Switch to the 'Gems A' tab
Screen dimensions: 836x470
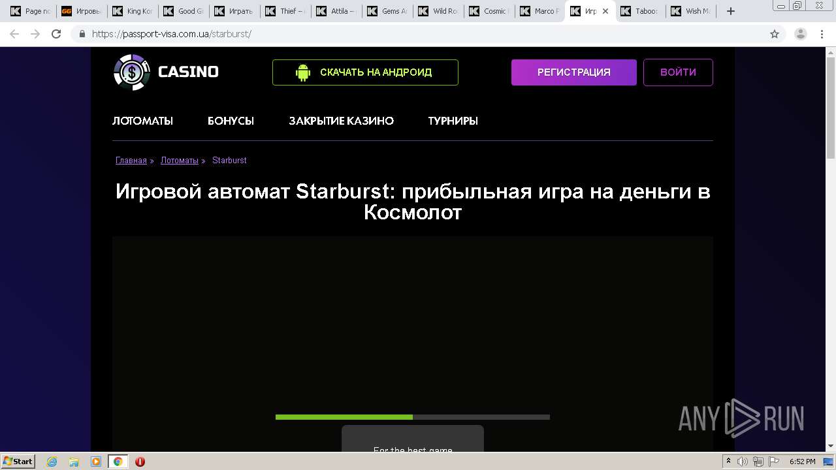(387, 11)
